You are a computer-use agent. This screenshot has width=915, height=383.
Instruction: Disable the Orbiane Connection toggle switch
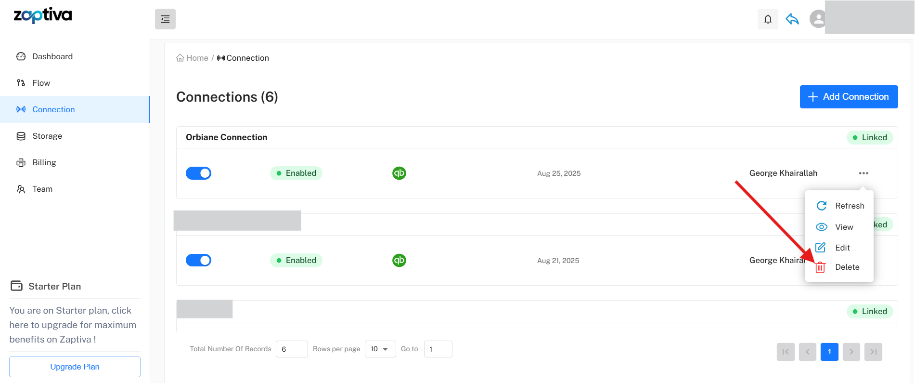coord(198,173)
